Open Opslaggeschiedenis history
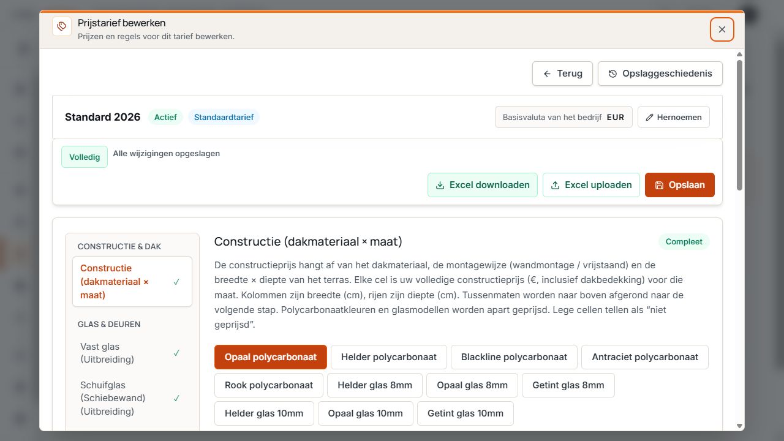 click(x=660, y=73)
